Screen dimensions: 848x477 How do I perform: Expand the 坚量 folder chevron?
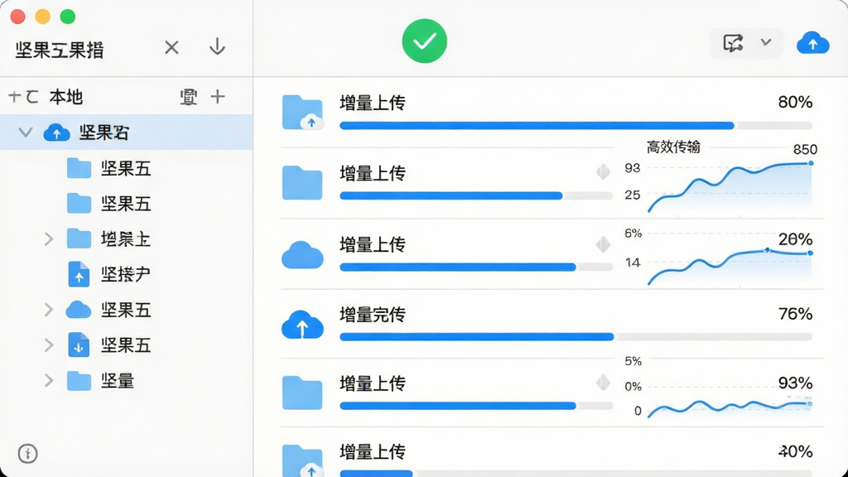click(x=49, y=381)
